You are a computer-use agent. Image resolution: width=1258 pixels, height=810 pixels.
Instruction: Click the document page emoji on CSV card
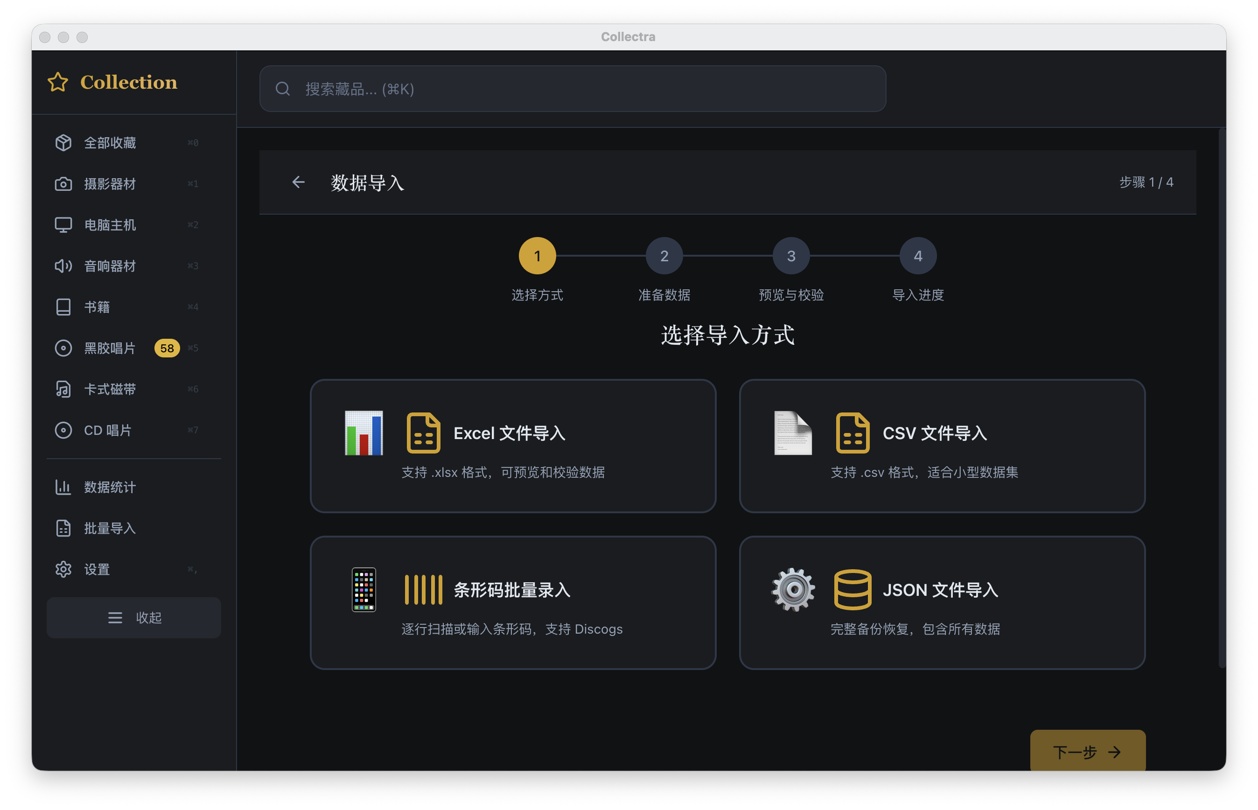793,433
